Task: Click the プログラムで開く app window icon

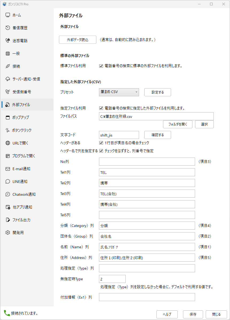Action: pyautogui.click(x=8, y=156)
